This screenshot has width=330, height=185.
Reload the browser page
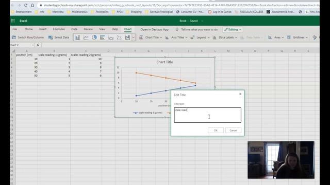click(x=26, y=5)
